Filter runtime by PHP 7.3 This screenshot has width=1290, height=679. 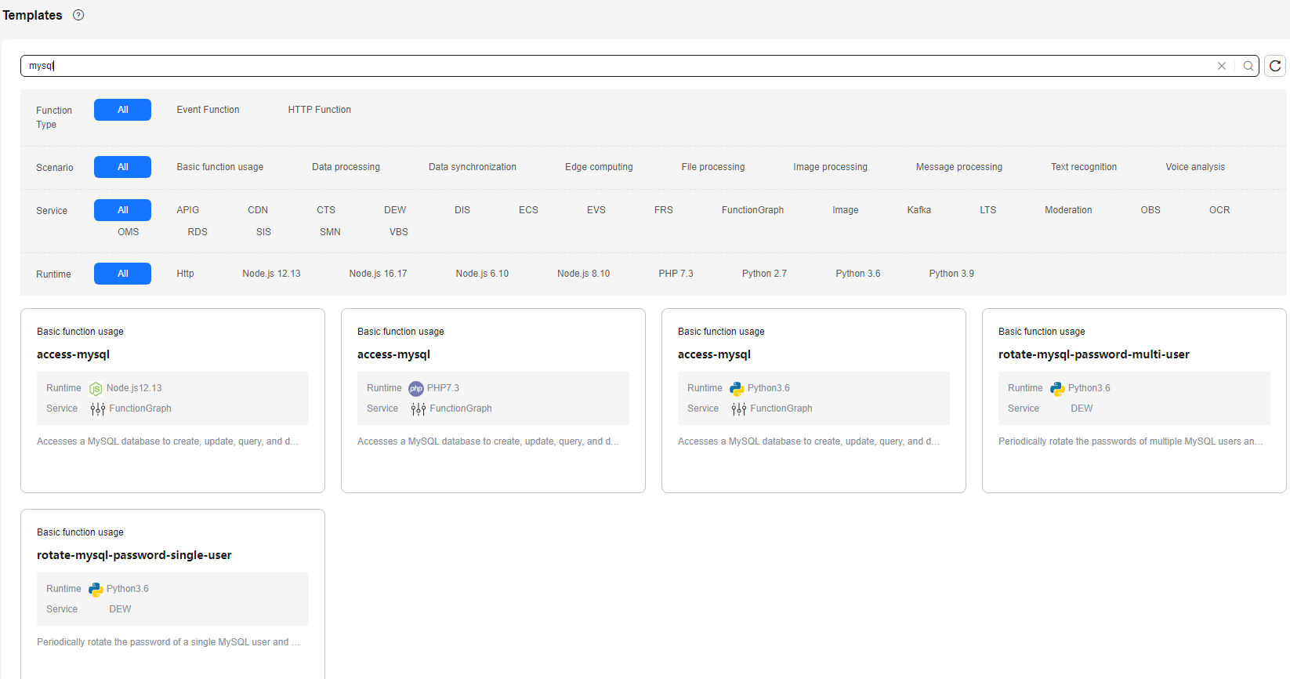click(x=676, y=274)
